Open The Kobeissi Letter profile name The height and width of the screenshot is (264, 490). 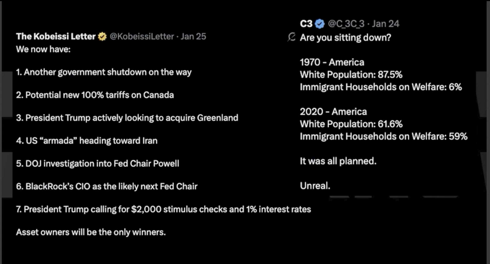coord(55,37)
